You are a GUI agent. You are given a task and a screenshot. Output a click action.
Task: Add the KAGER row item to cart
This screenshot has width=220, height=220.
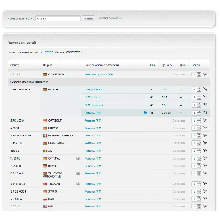[205, 199]
